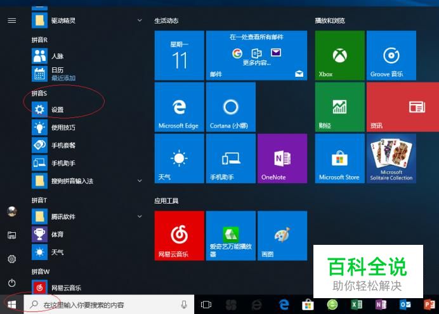
Task: Open 网易云音乐 in the app list
Action: 88,287
